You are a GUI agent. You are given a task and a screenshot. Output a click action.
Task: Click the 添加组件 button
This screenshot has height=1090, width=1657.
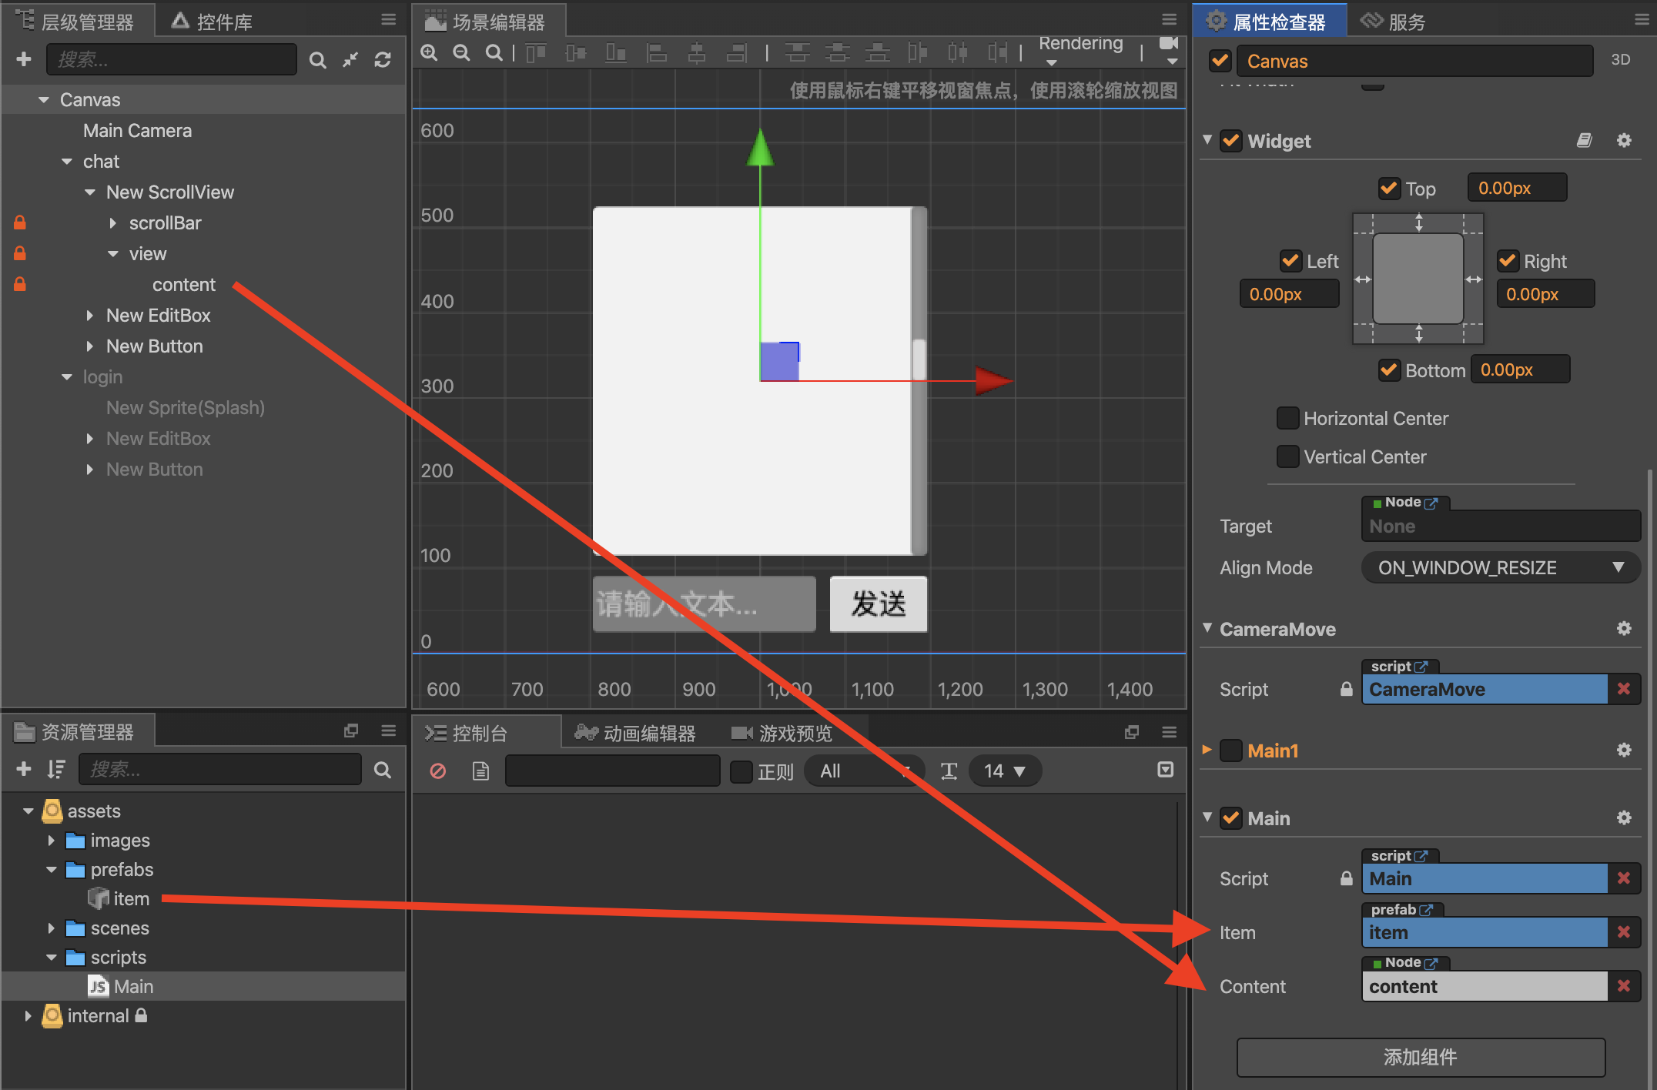[x=1421, y=1057]
